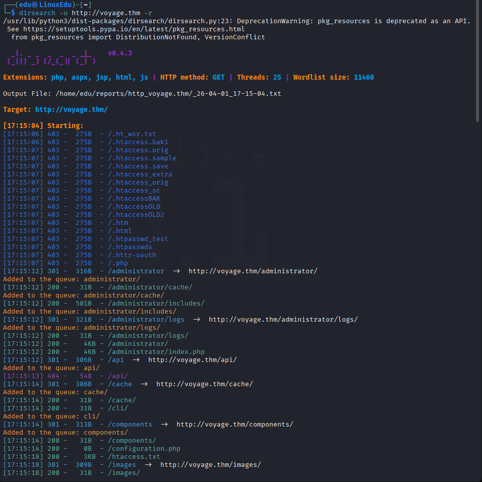Open the redirect URL ending in administrator/logs/

(x=283, y=320)
